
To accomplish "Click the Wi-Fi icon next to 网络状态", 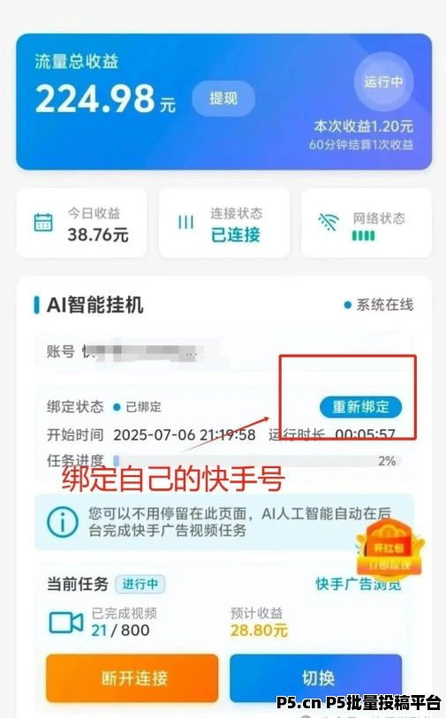I will (x=329, y=223).
